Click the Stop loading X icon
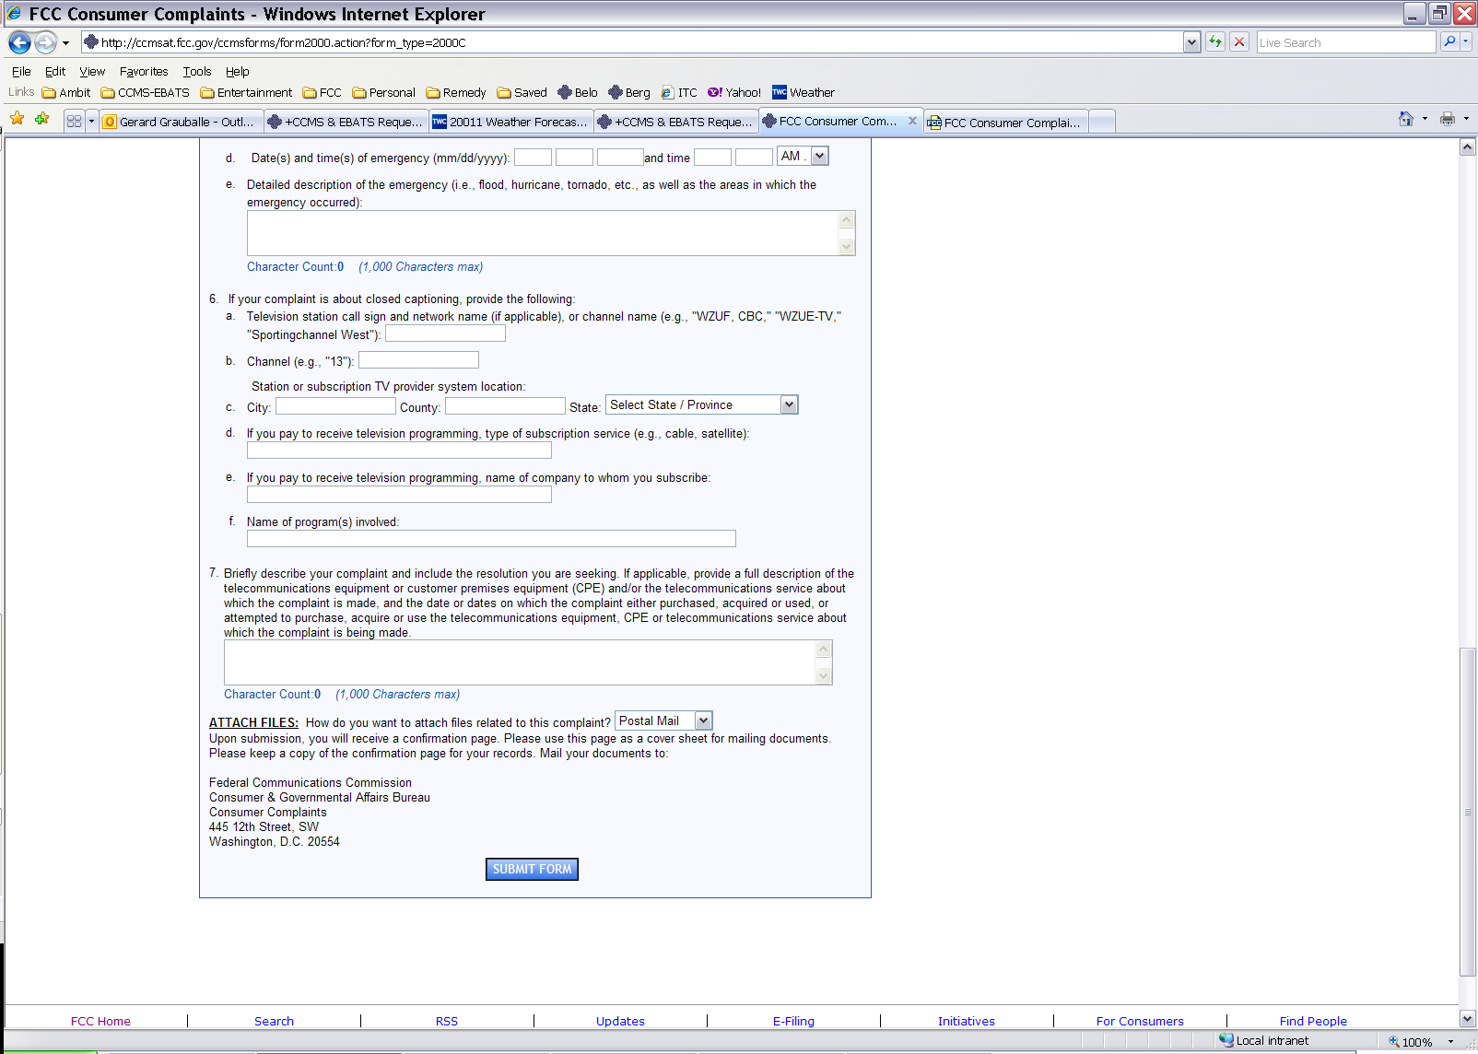 tap(1239, 42)
